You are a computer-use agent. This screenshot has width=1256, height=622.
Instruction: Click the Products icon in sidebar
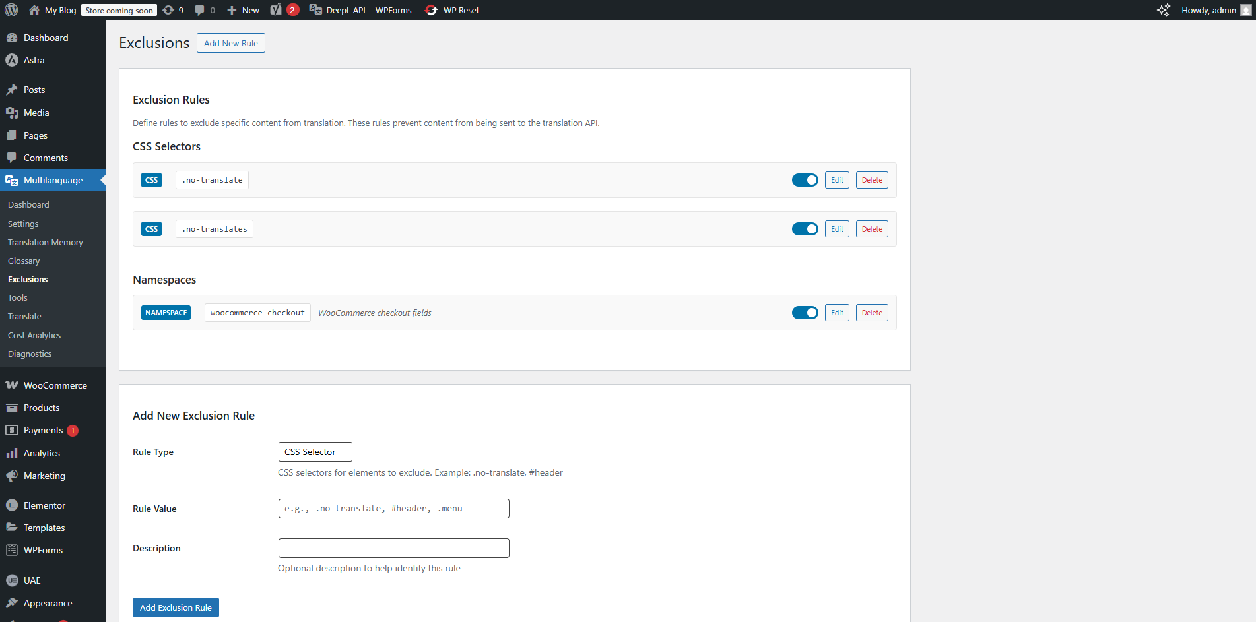coord(12,408)
